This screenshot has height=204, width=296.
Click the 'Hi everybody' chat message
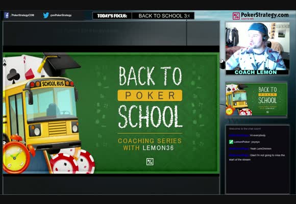pos(248,135)
